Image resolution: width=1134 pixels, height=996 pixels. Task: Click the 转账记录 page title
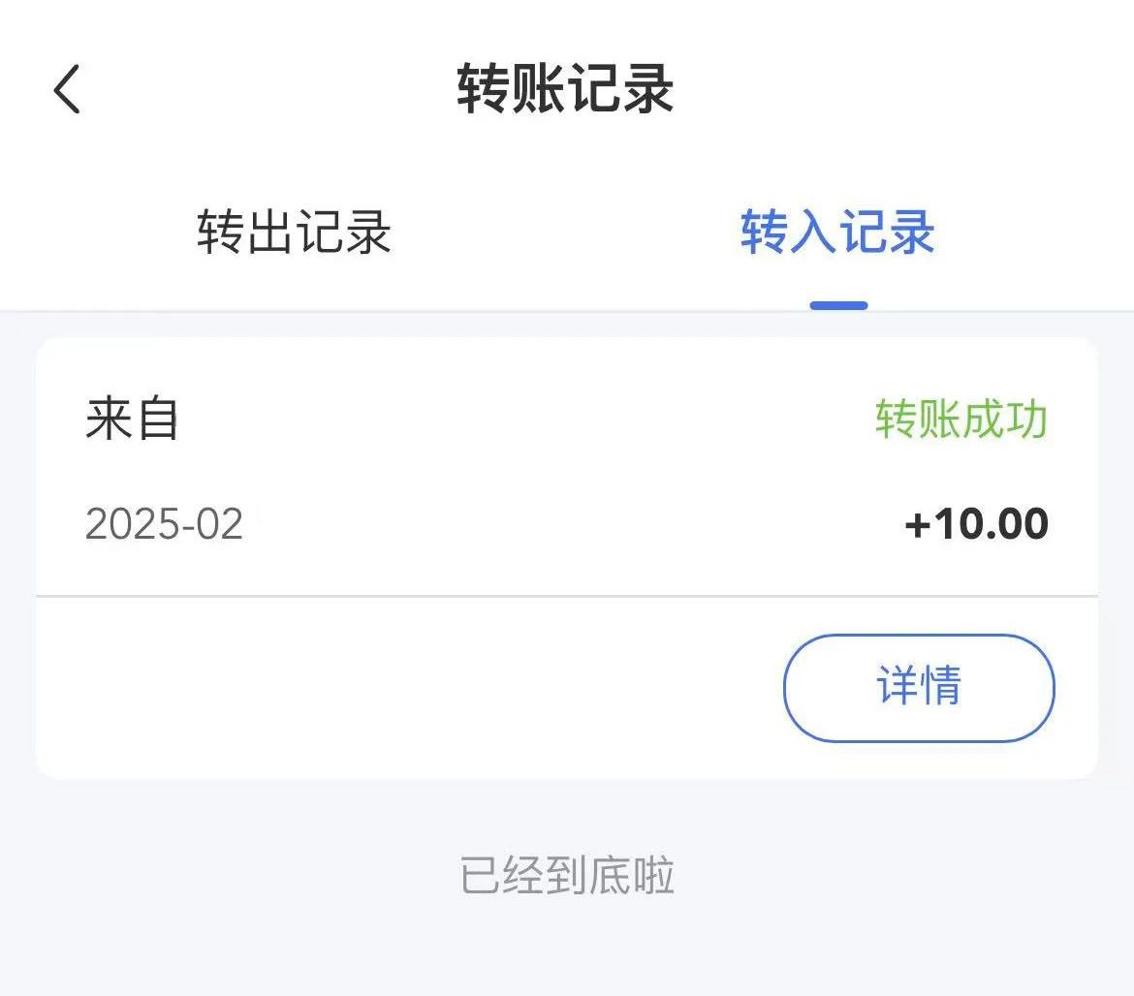click(566, 90)
